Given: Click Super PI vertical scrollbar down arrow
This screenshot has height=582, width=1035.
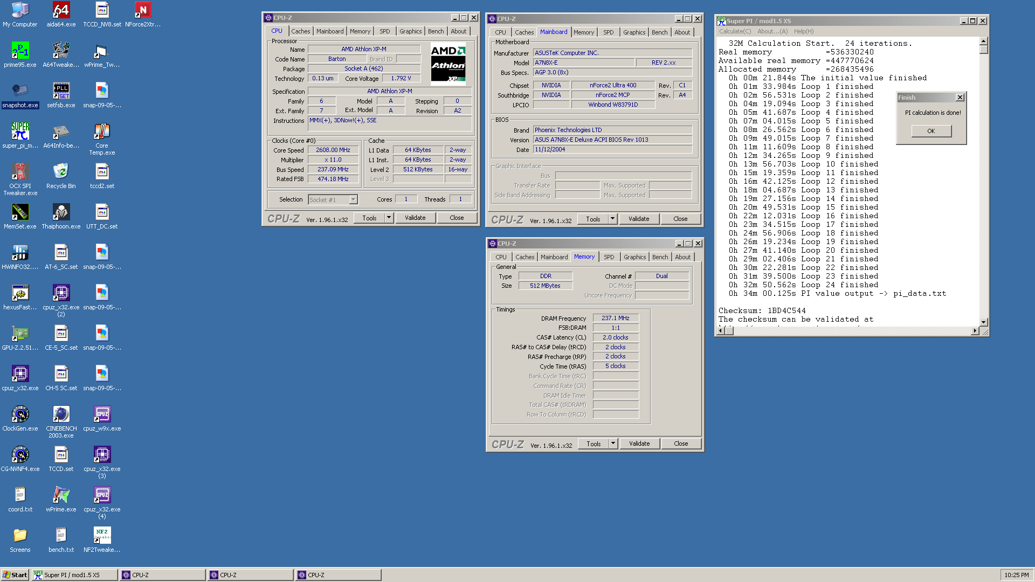Looking at the screenshot, I should (x=983, y=322).
